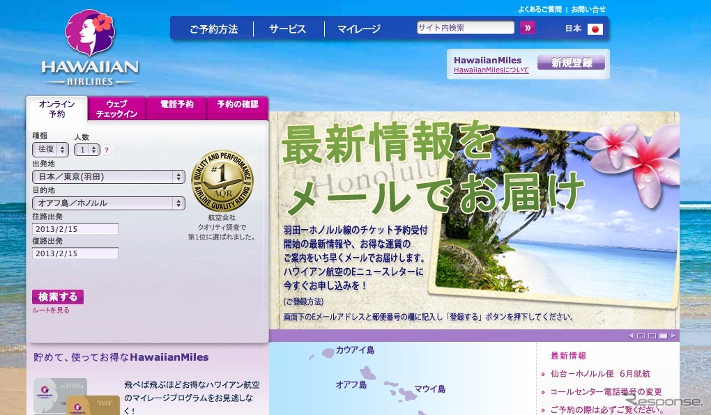Click the 新規登録 register button

click(572, 63)
